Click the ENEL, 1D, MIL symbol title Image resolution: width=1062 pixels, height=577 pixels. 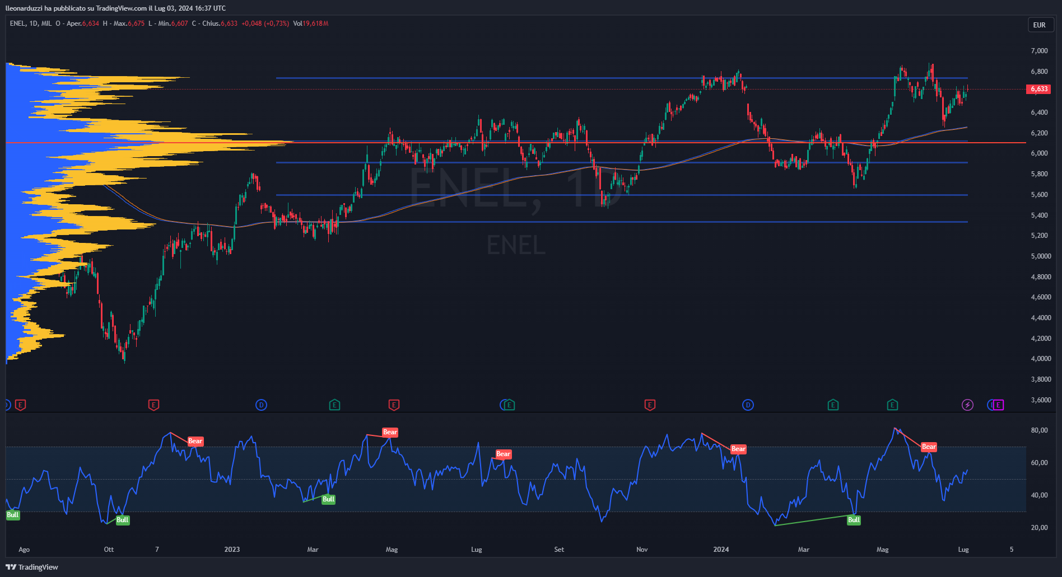click(x=31, y=24)
